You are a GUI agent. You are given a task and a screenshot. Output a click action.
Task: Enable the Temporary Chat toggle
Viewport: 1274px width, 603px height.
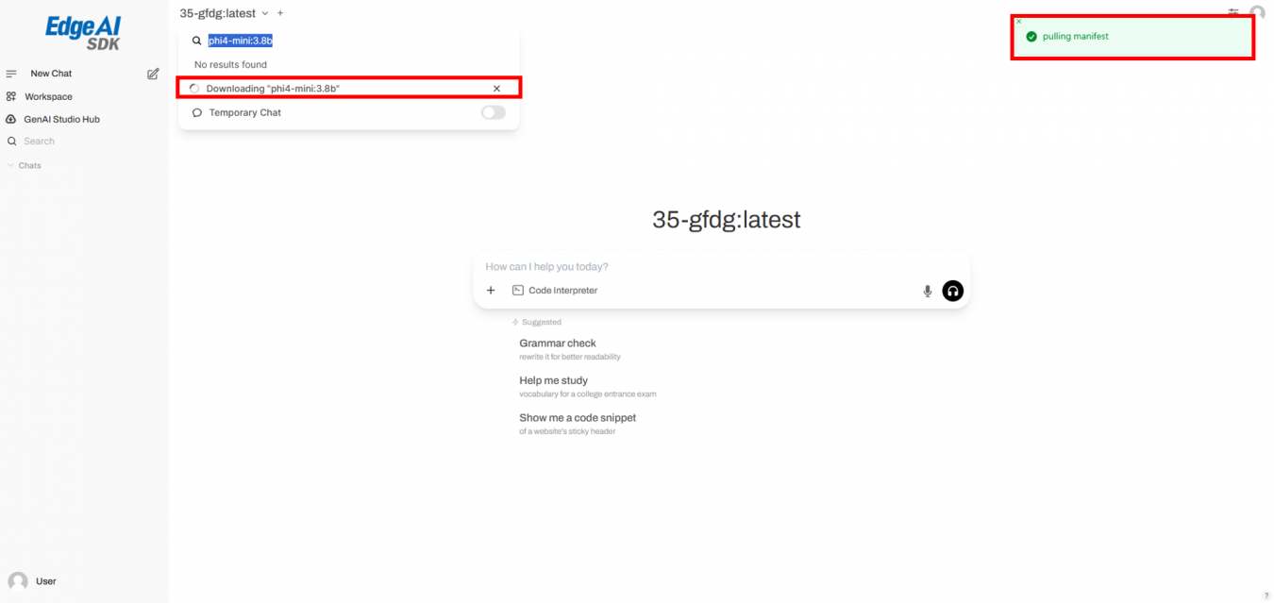(x=493, y=112)
